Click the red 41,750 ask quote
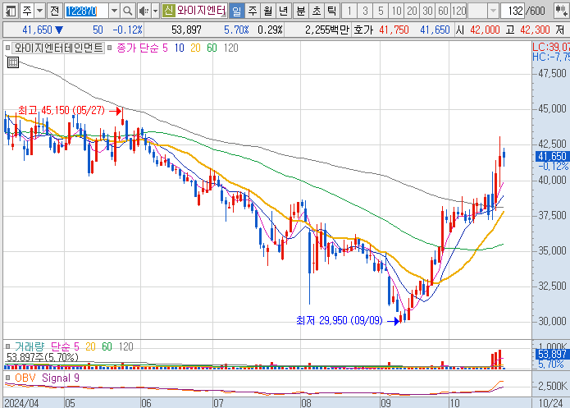Viewport: 570px width, 408px height. [394, 30]
